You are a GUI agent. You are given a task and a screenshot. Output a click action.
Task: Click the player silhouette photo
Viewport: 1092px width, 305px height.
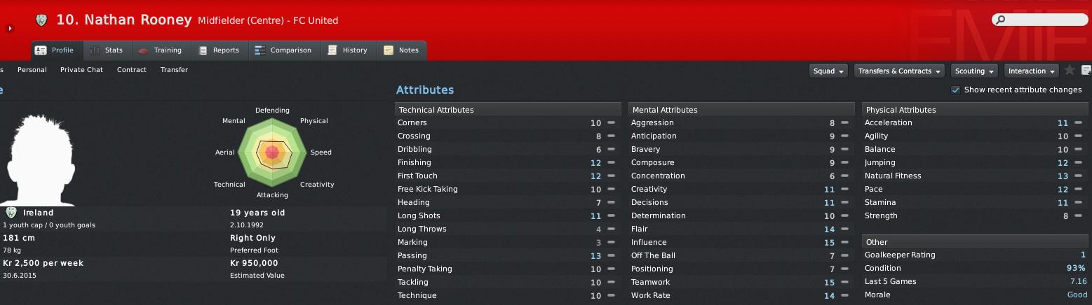(x=41, y=159)
